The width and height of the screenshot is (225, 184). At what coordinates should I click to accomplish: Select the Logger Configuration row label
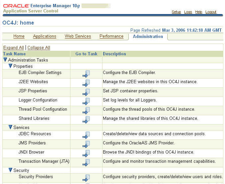[38, 100]
